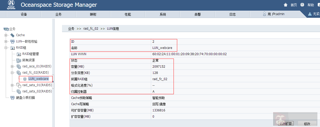Select 所有资源 in the tree
This screenshot has height=127, width=320.
28,60
